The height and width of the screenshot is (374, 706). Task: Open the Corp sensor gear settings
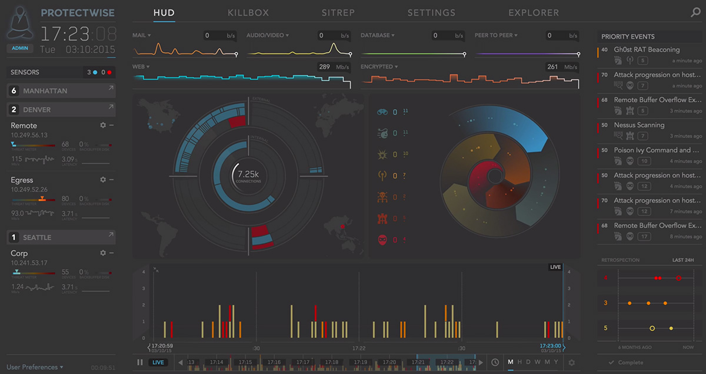click(x=103, y=252)
